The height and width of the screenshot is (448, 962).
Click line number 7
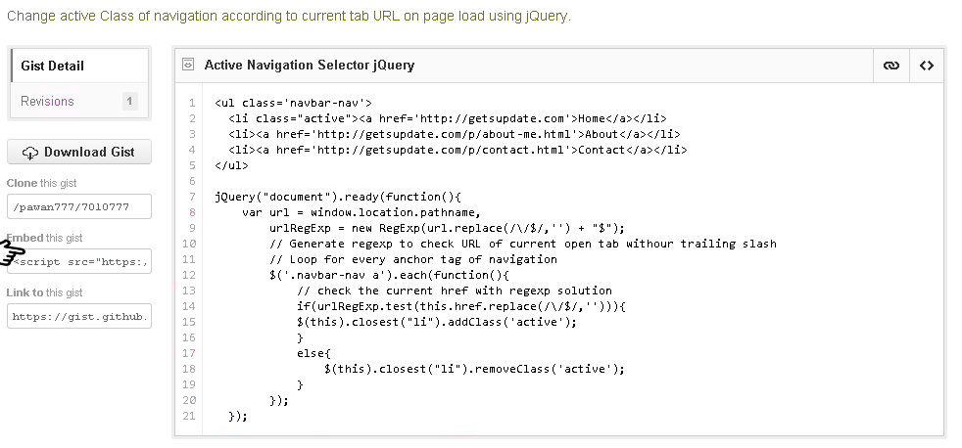coord(192,197)
